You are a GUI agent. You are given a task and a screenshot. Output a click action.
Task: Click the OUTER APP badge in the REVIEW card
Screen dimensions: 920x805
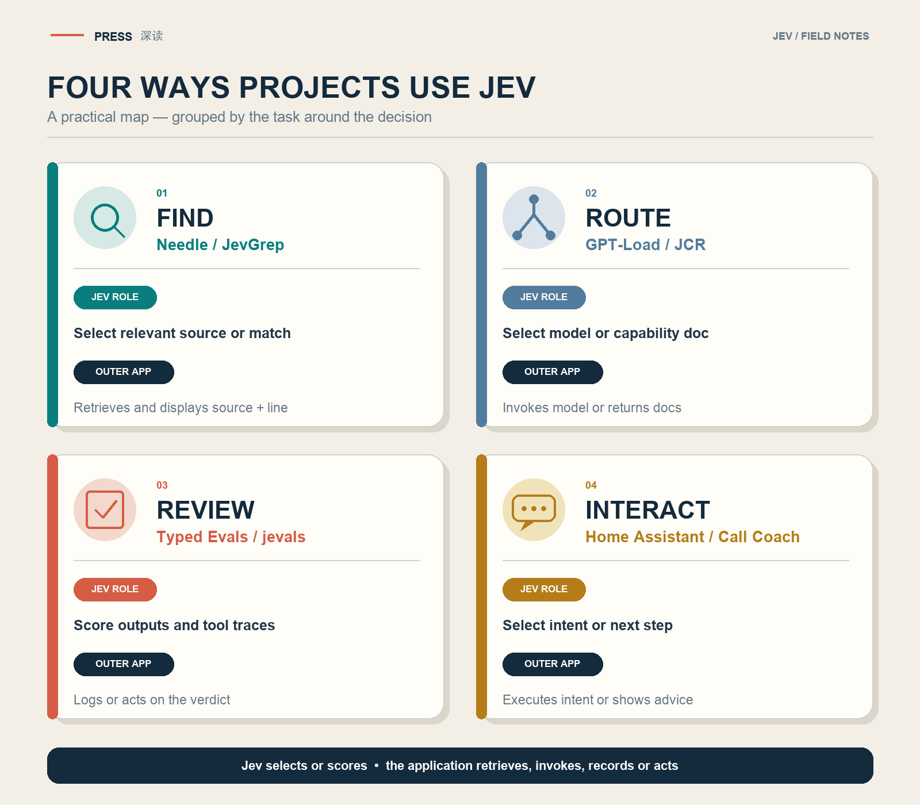pos(124,664)
